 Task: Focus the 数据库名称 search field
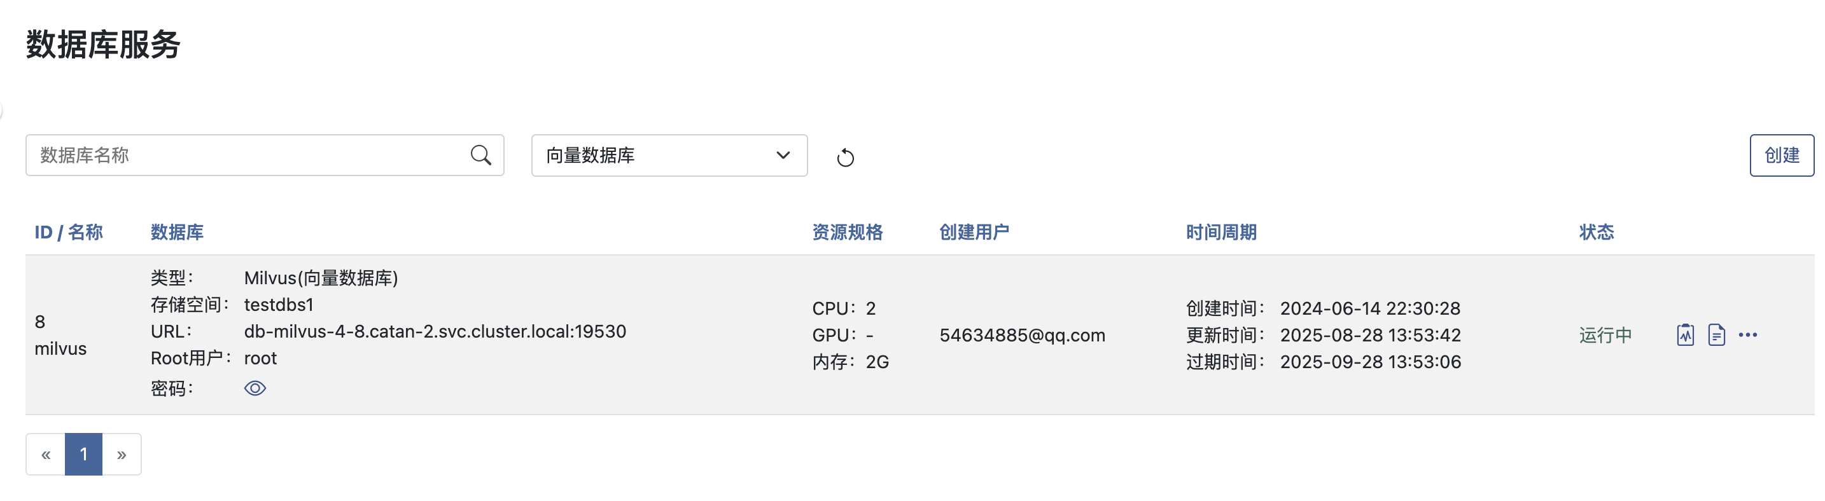[x=248, y=155]
